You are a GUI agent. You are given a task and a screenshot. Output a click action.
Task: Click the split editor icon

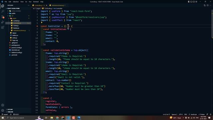click(208, 5)
